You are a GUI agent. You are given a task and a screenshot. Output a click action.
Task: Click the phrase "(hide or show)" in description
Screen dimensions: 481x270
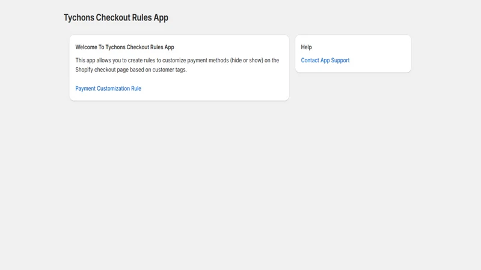pyautogui.click(x=247, y=61)
